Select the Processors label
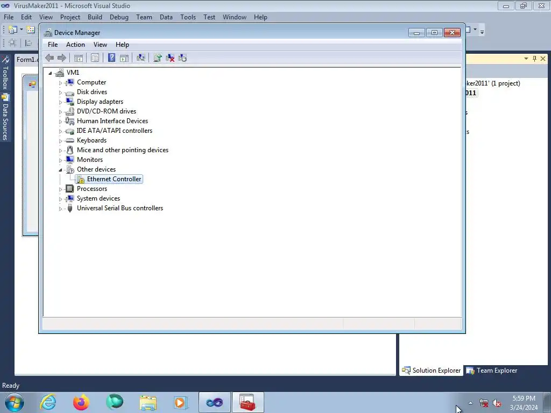The height and width of the screenshot is (413, 551). (x=92, y=189)
